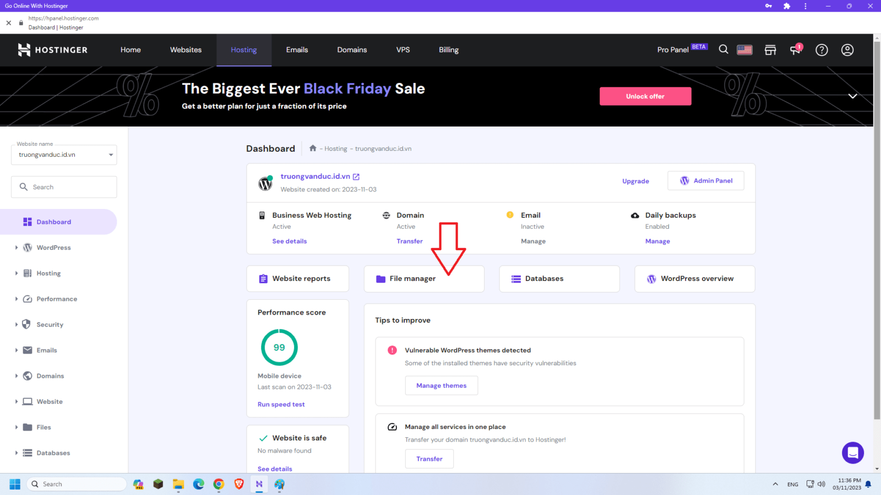Open the search magnifier in the top bar

[723, 50]
